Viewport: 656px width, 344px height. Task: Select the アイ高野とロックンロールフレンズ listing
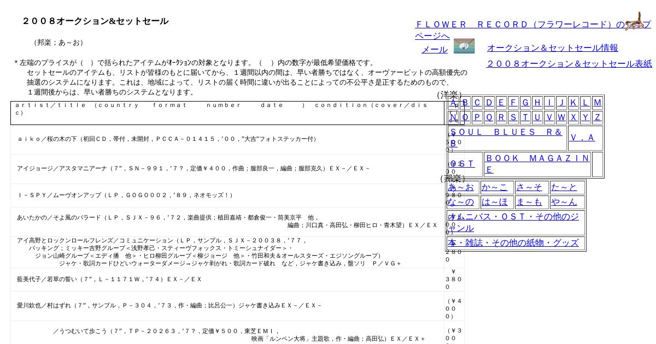pyautogui.click(x=209, y=252)
